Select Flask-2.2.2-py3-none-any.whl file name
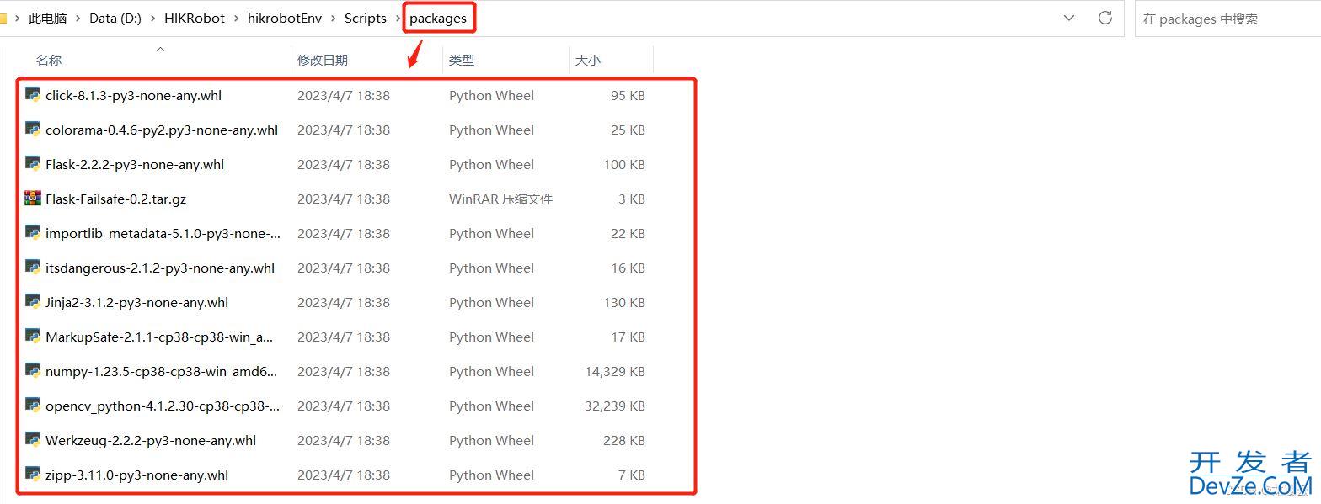Image resolution: width=1321 pixels, height=504 pixels. coord(135,164)
